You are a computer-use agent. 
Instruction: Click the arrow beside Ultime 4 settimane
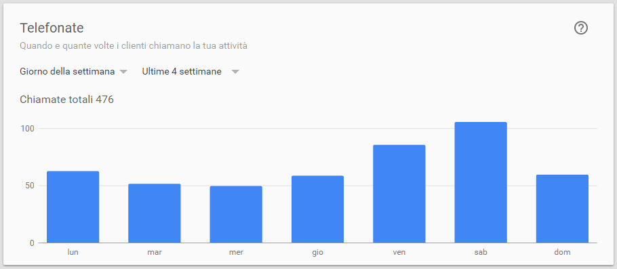[x=235, y=72]
